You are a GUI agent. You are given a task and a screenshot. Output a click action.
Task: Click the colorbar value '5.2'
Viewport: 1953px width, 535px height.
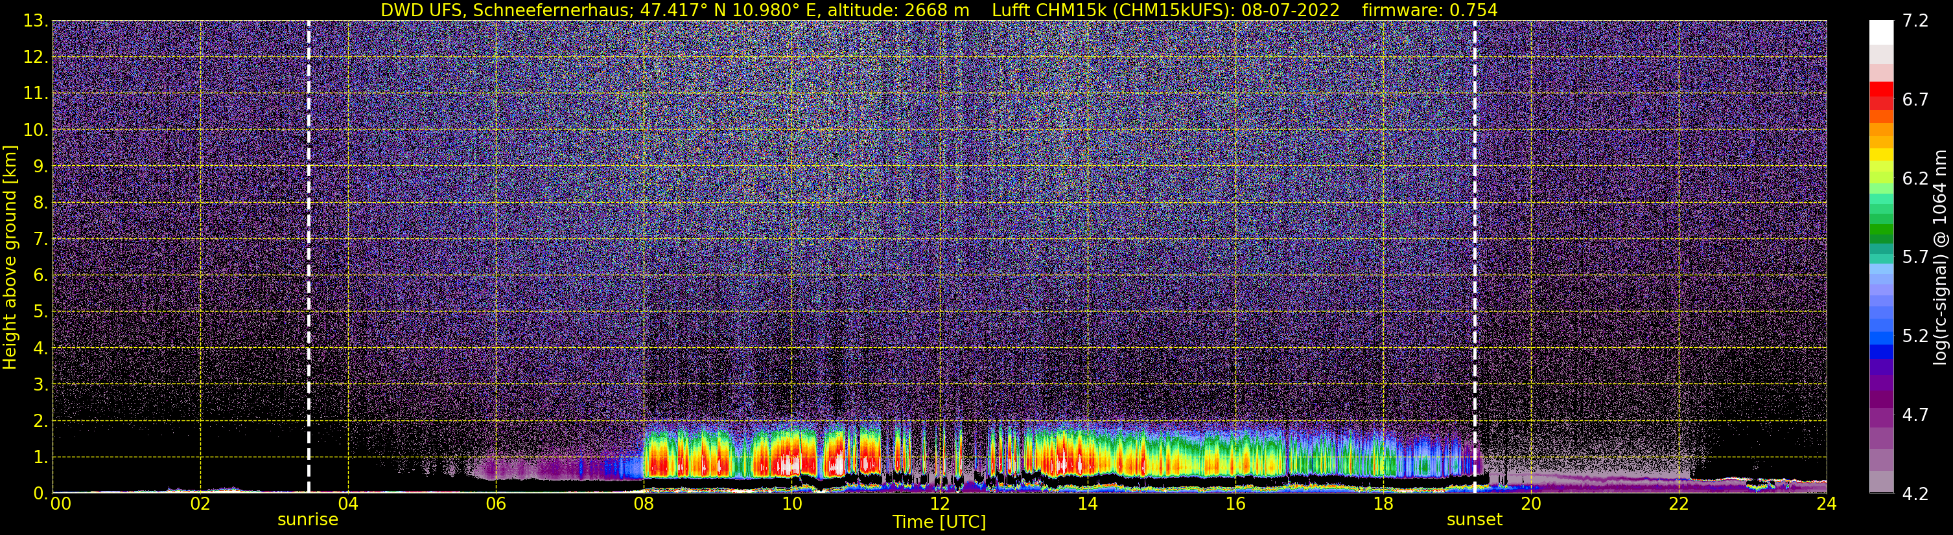coord(1916,336)
